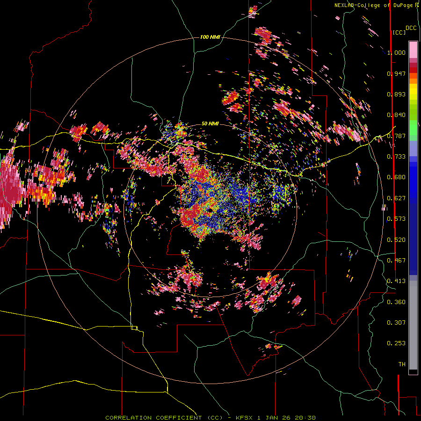Click the 0.893 legend scale value
The image size is (421, 421).
coord(396,94)
